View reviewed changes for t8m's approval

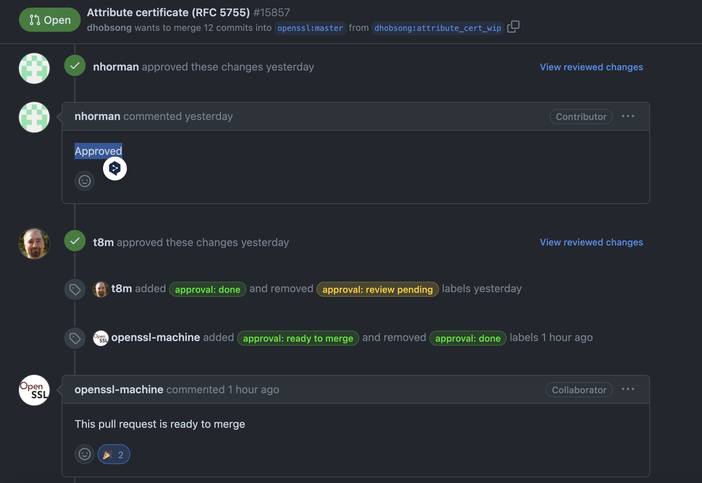pyautogui.click(x=591, y=242)
